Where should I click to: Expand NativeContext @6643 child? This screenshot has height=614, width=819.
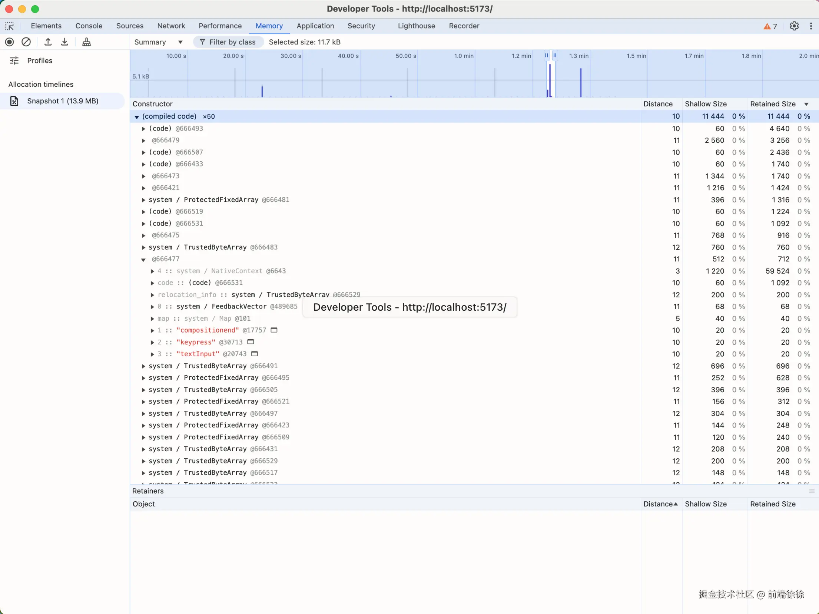152,271
